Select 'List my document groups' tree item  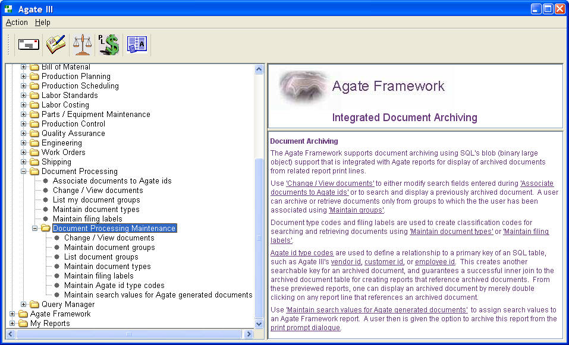coord(96,200)
